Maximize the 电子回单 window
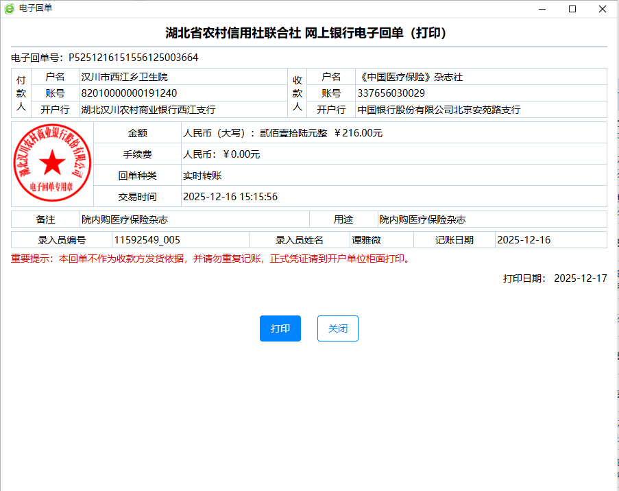The width and height of the screenshot is (619, 491). tap(572, 9)
